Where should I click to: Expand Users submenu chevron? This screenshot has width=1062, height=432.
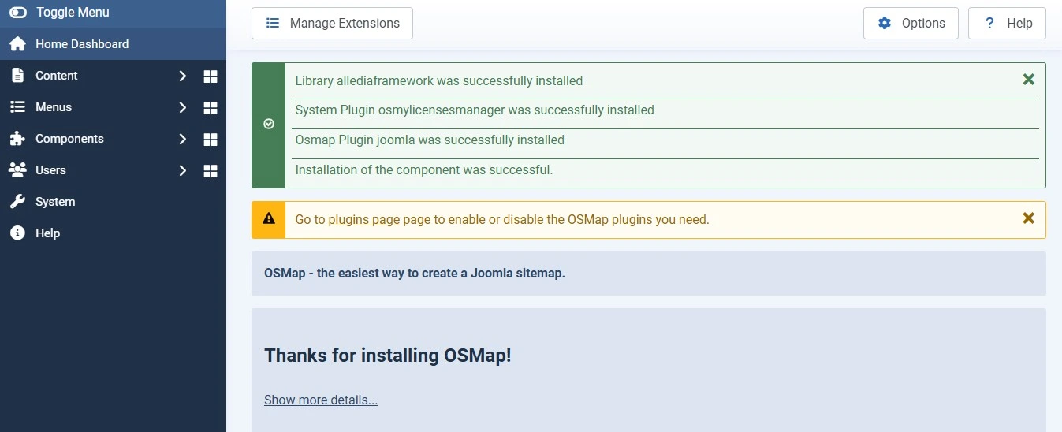pyautogui.click(x=182, y=170)
